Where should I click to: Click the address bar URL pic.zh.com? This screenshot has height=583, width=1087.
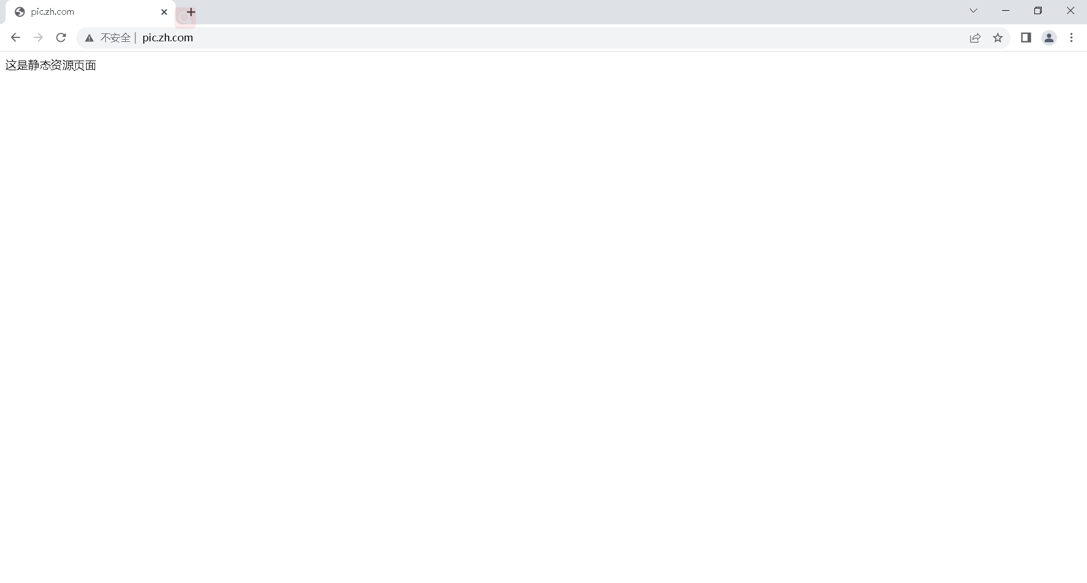[168, 38]
